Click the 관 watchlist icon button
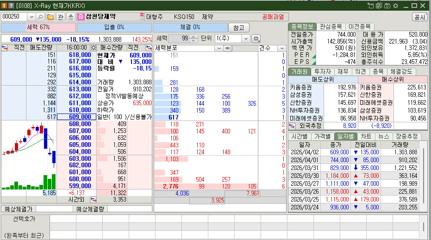Image resolution: width=431 pixels, height=240 pixels. [61, 17]
